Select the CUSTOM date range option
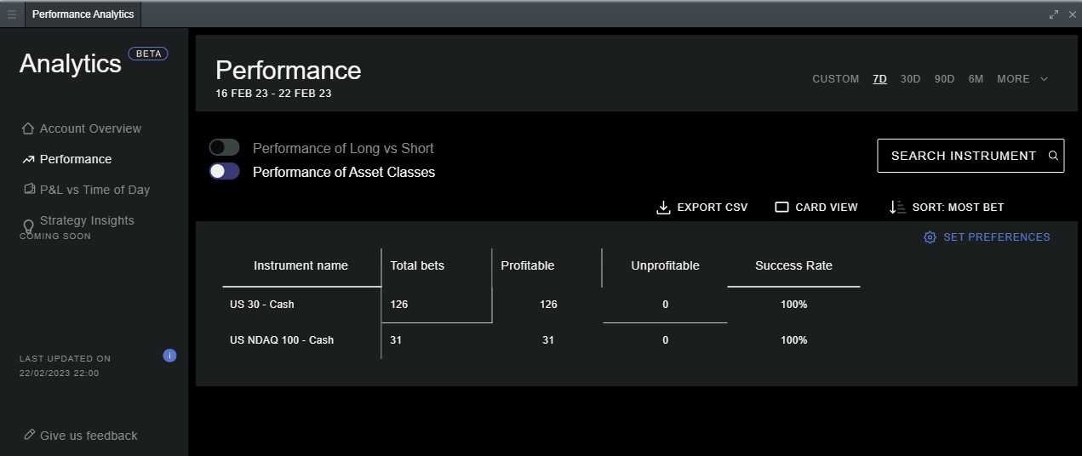This screenshot has height=456, width=1082. (x=835, y=79)
